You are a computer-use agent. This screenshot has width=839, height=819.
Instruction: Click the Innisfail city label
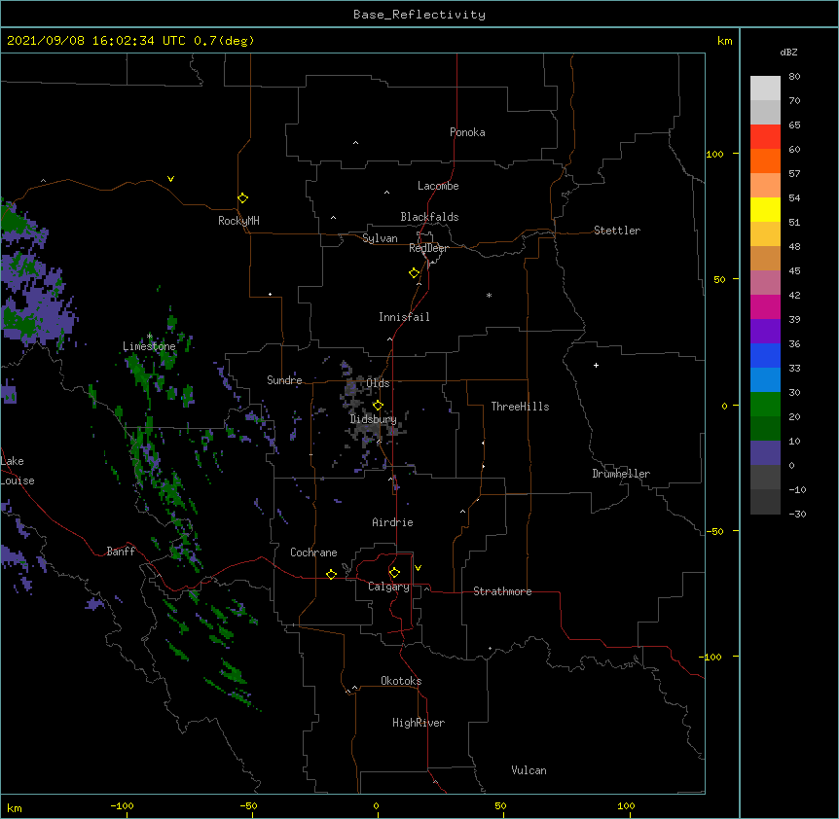404,317
